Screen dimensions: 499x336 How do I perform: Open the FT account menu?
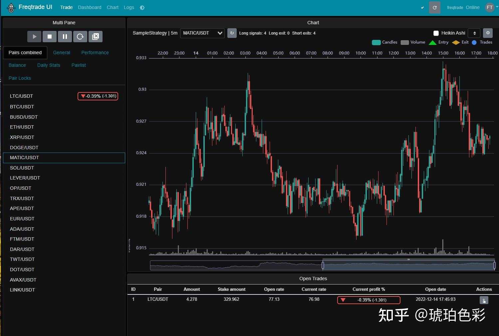click(489, 7)
